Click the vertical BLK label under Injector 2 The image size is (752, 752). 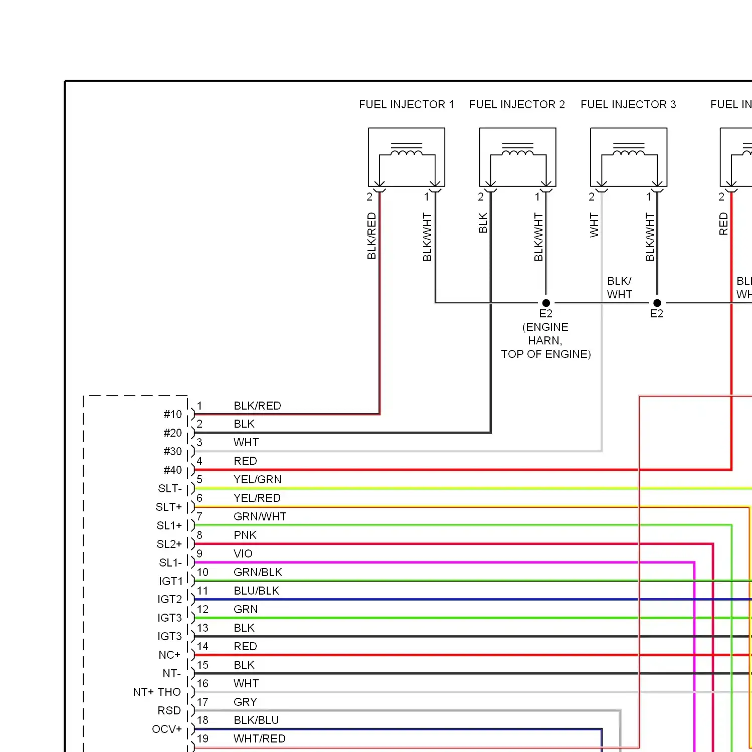(x=483, y=223)
